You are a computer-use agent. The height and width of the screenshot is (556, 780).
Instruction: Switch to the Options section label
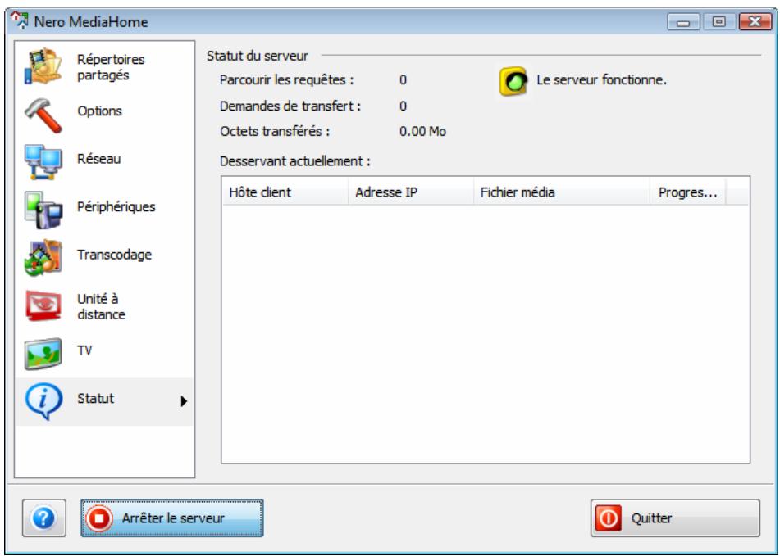click(99, 111)
